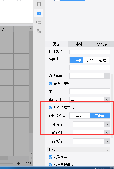114x169 pixels.
Task: Click the spreadsheet scroll down arrow
Action: tap(31, 153)
